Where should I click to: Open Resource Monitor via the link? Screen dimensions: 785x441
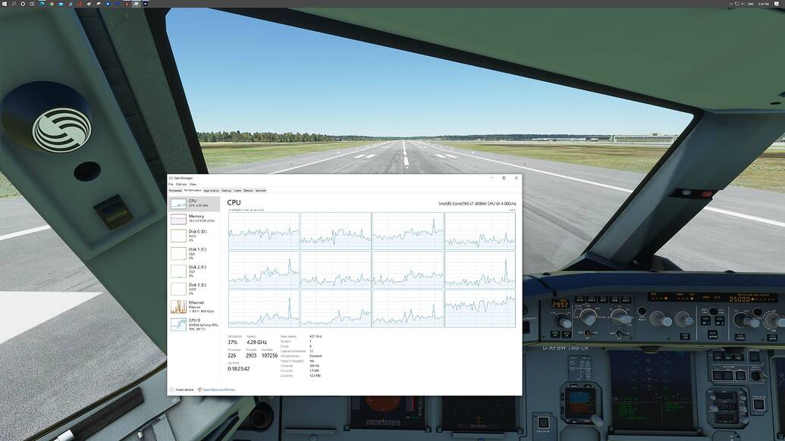click(x=219, y=389)
